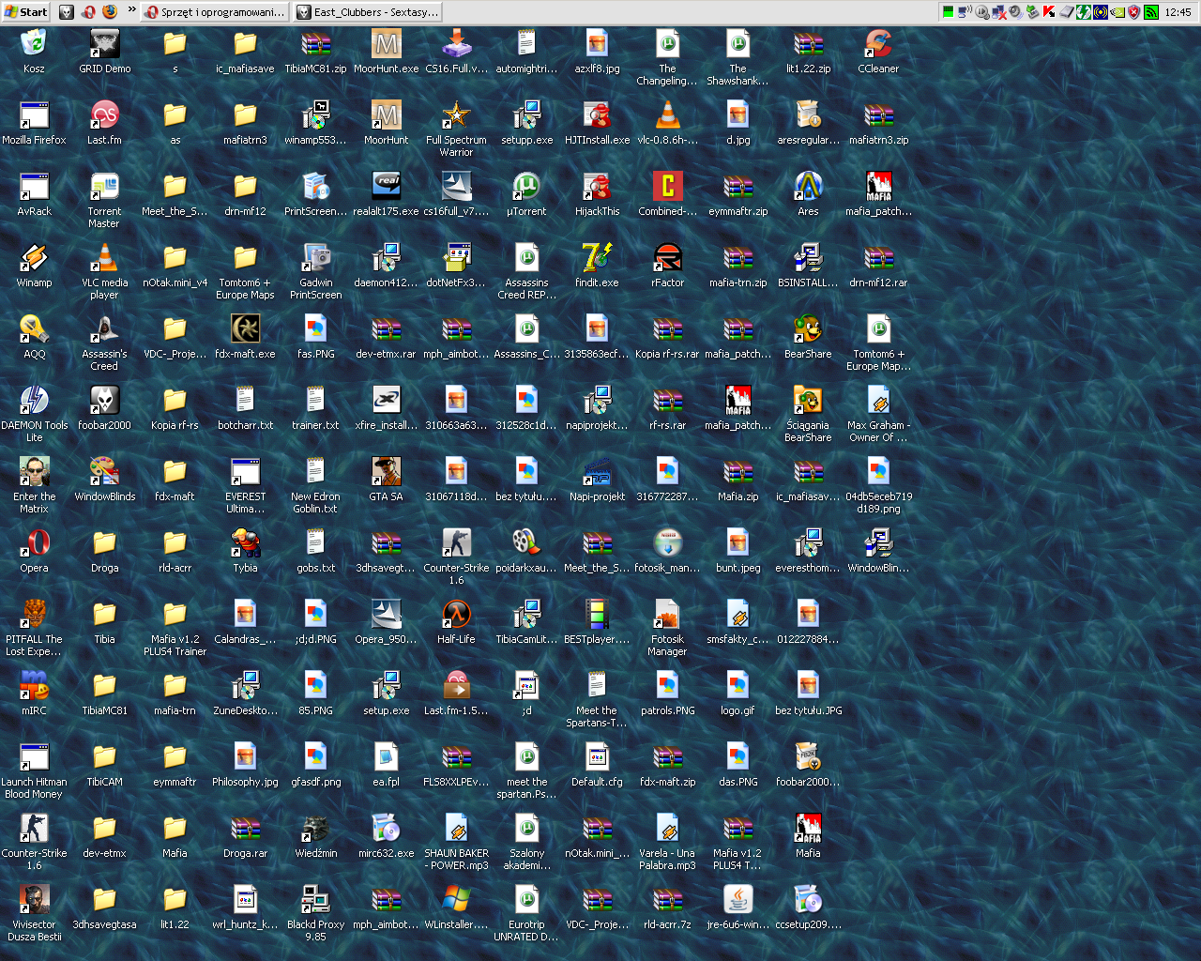Launch Opera from the quick launch bar
The image size is (1201, 961).
(x=89, y=12)
